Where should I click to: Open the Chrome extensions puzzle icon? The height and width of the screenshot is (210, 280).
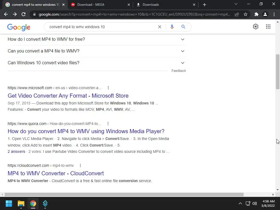[256, 14]
